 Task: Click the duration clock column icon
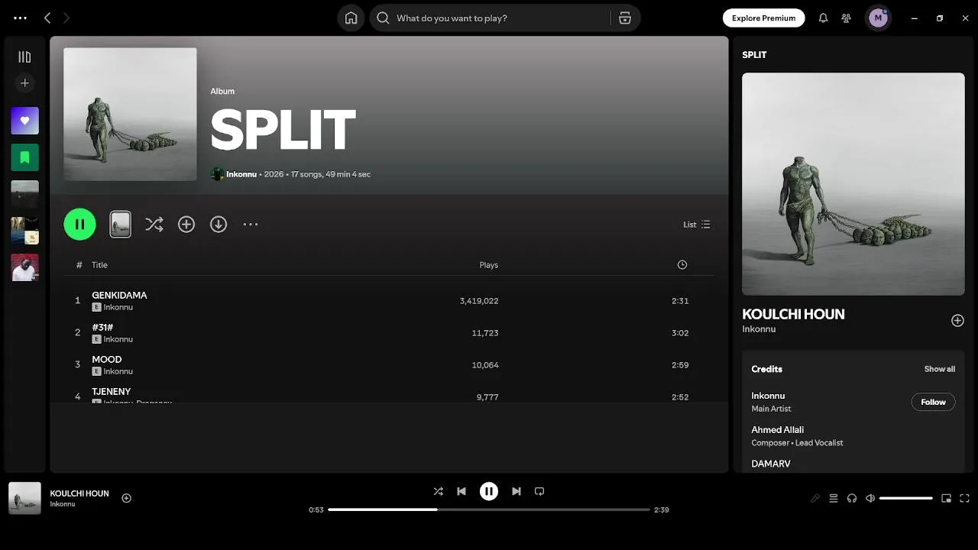682,265
